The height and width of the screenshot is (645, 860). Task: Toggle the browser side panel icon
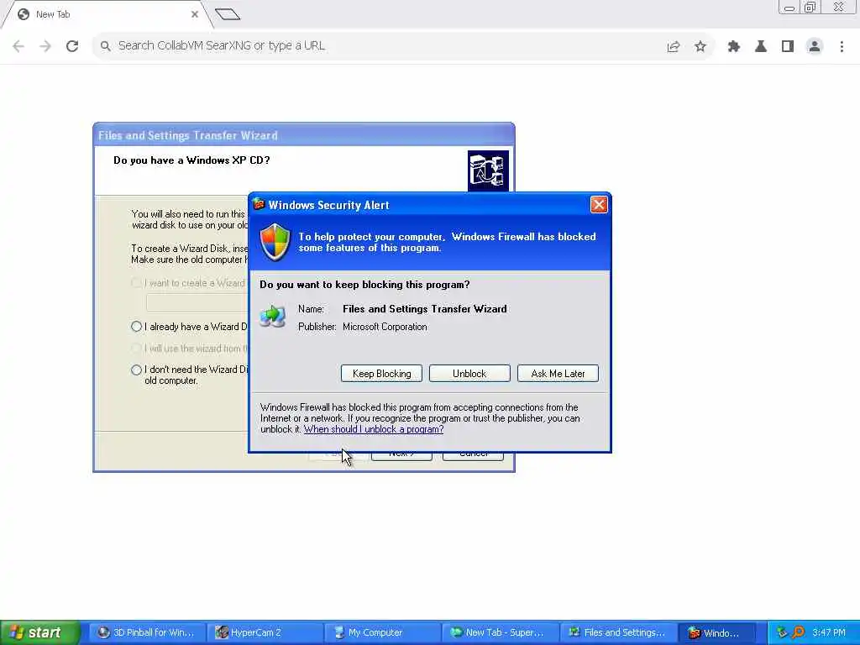pos(788,47)
